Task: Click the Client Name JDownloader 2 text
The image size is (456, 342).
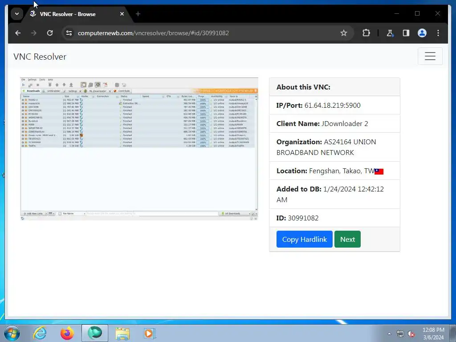Action: coord(322,124)
